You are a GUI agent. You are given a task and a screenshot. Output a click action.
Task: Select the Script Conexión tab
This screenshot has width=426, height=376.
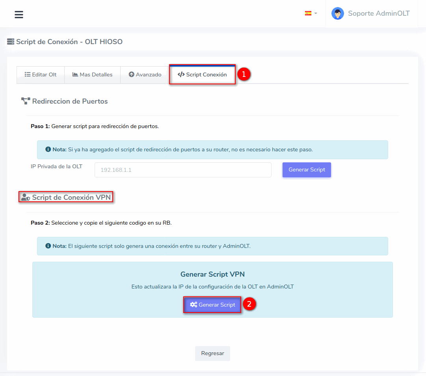coord(202,74)
